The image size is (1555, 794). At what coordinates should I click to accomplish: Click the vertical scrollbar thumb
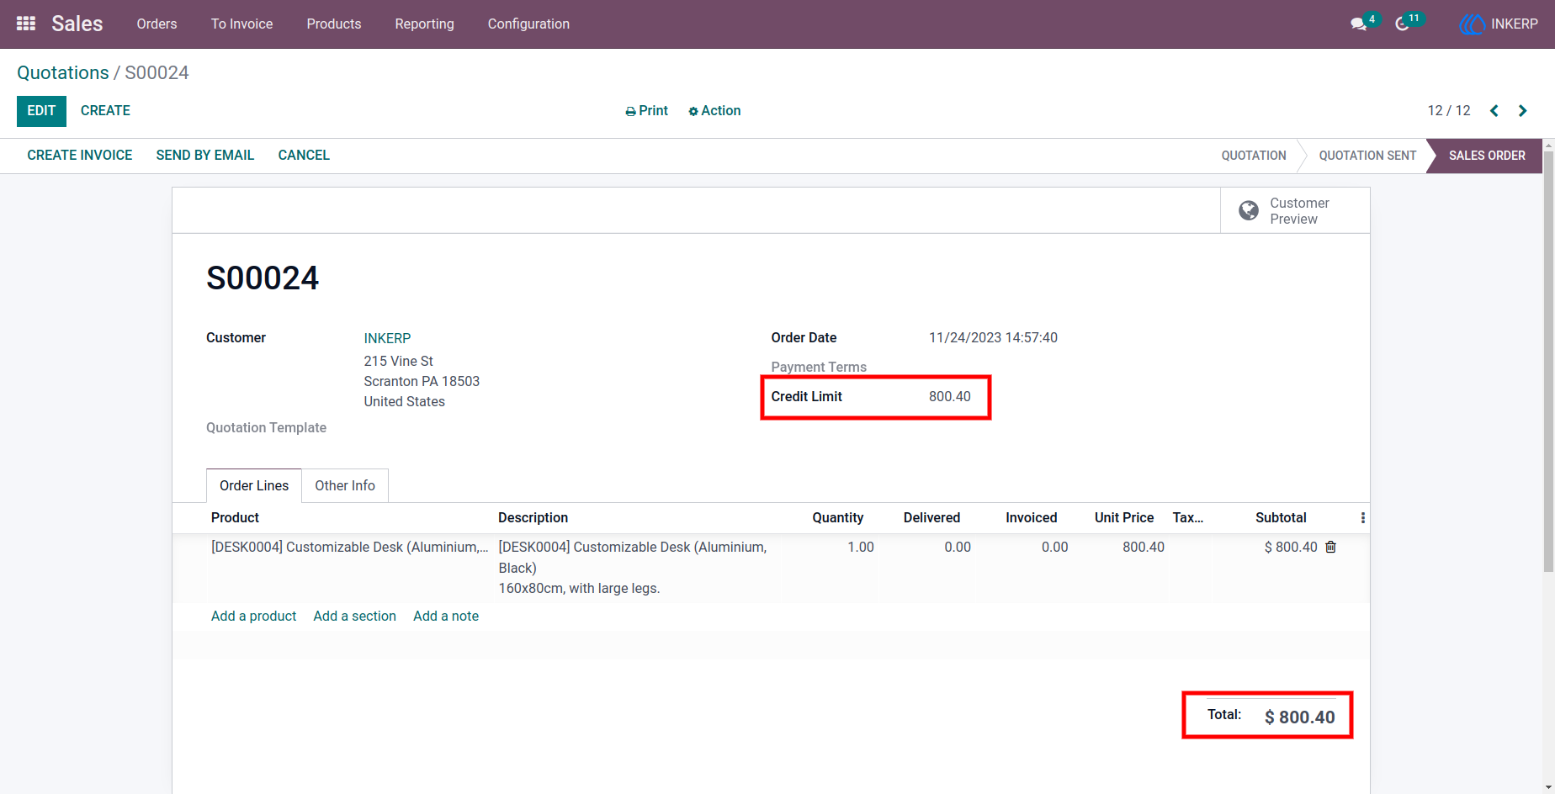(1548, 362)
